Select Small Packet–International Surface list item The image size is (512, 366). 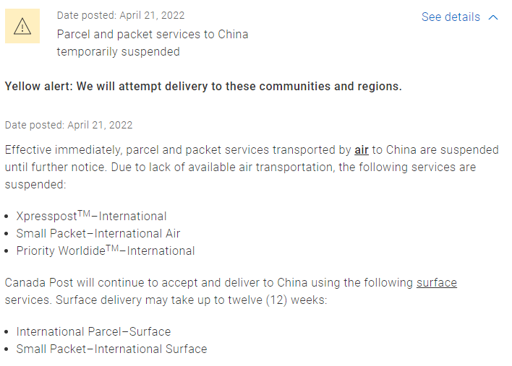(111, 349)
